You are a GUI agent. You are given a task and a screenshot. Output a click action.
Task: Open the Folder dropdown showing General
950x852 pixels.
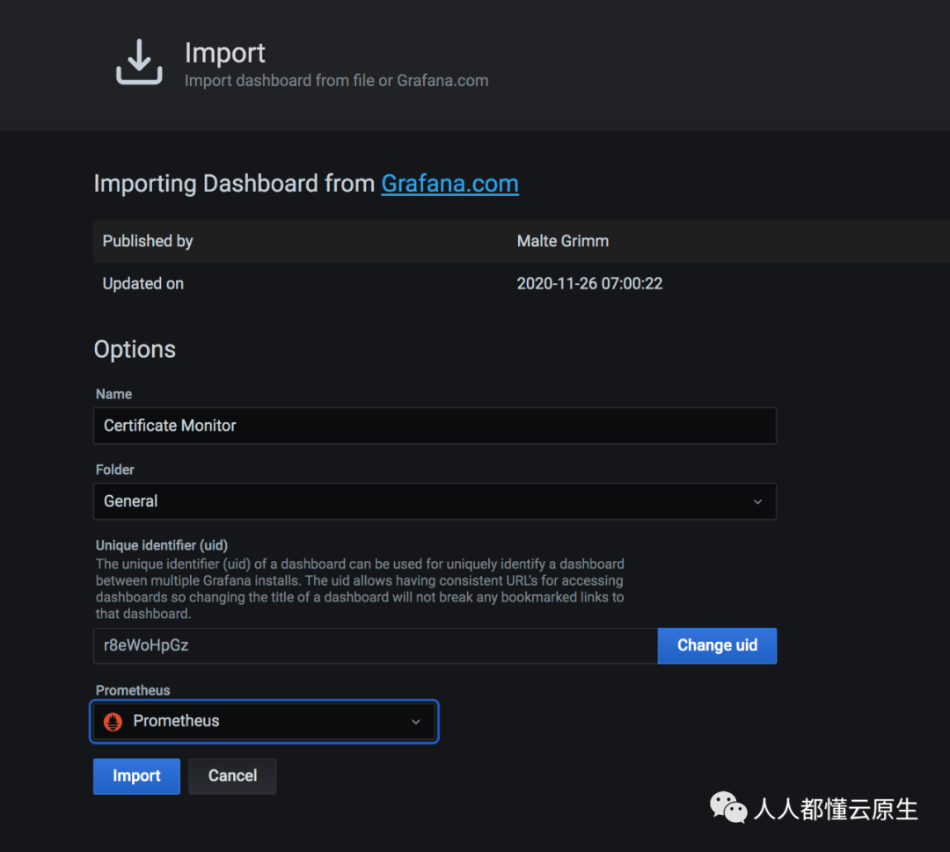435,501
